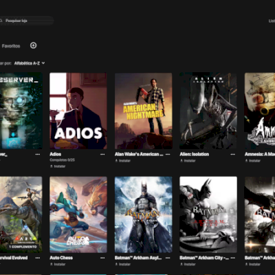The image size is (275, 275).
Task: Click the 1 Complemento badge on ARK
Action: point(23,247)
